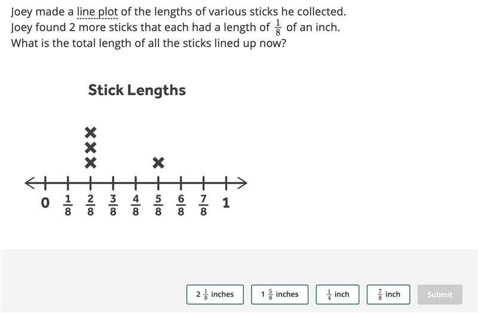Choose the 1 5/8 inches answer
The height and width of the screenshot is (313, 478).
(280, 294)
